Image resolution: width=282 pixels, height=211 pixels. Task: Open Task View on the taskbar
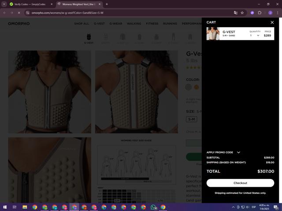tap(15, 207)
